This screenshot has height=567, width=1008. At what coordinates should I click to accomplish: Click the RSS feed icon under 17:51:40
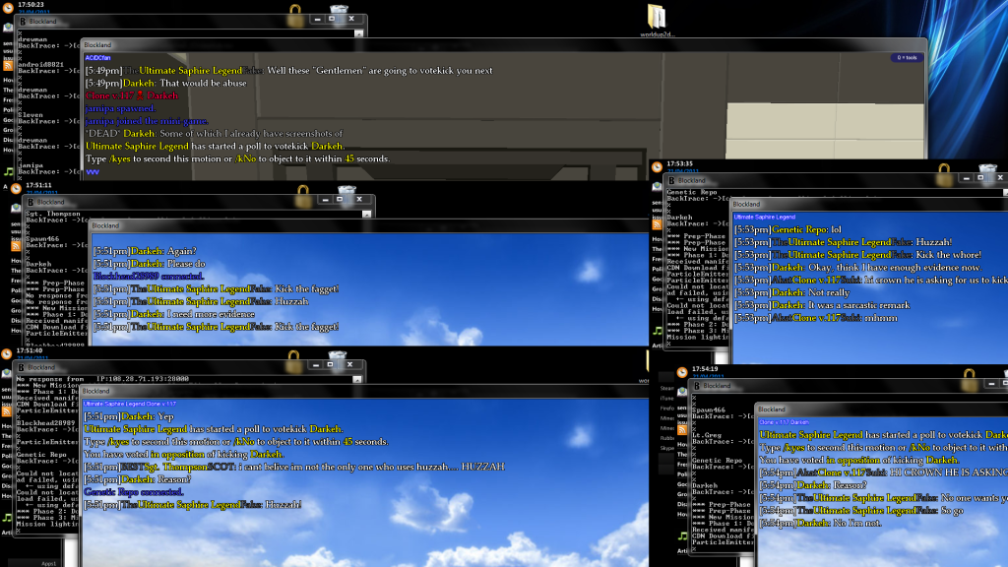click(x=7, y=411)
